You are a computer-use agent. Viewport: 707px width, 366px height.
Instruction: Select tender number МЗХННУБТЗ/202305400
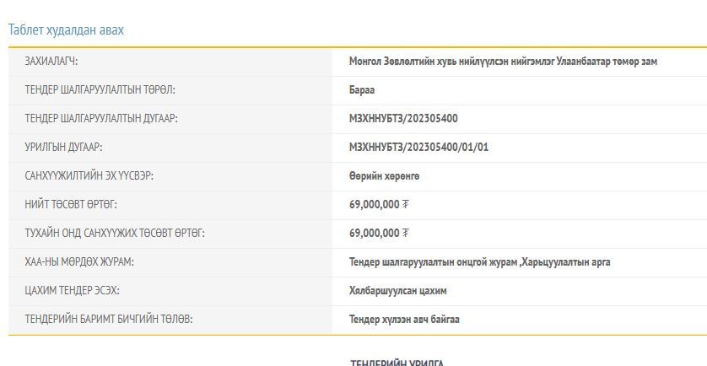point(403,119)
